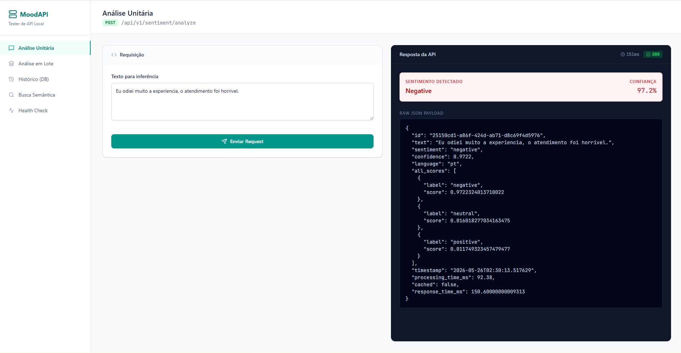Click the "label": "neutral" JSON line
681x353 pixels.
click(452, 213)
